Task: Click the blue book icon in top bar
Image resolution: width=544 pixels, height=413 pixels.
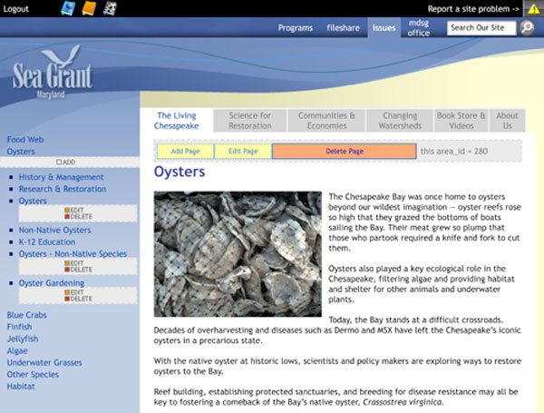Action: point(67,9)
